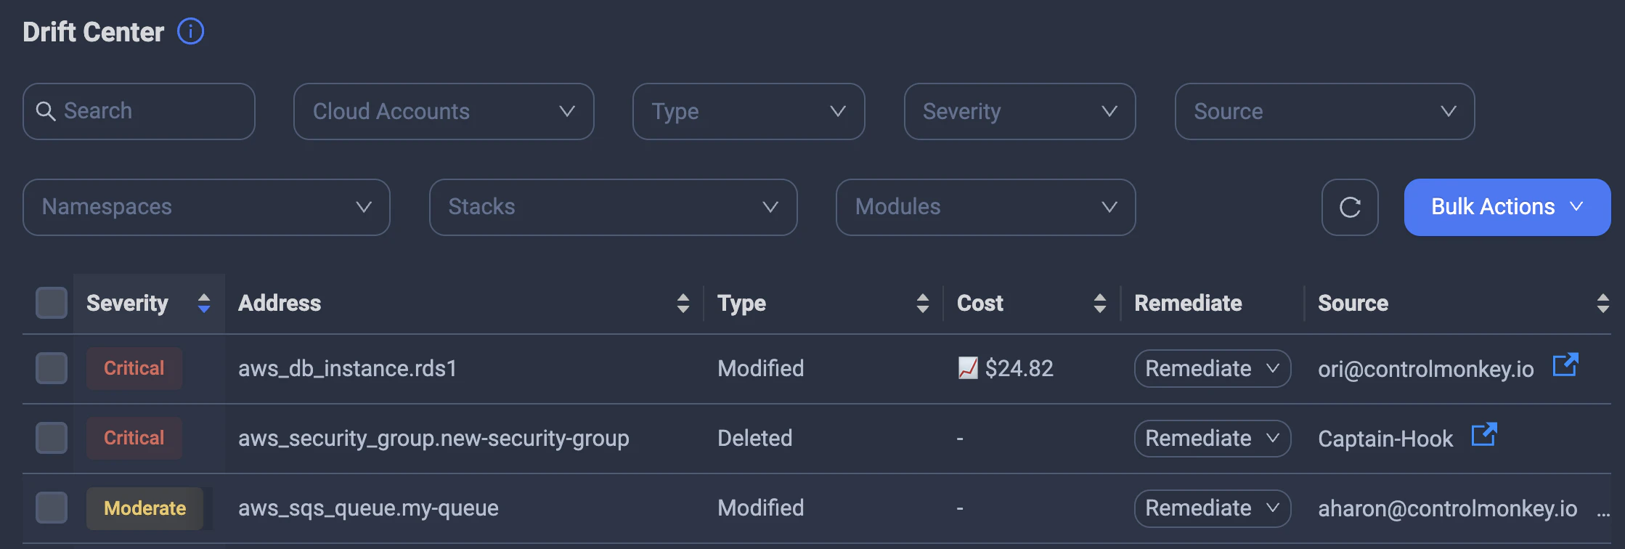Click the cost trend chart icon
This screenshot has height=549, width=1625.
(x=967, y=368)
